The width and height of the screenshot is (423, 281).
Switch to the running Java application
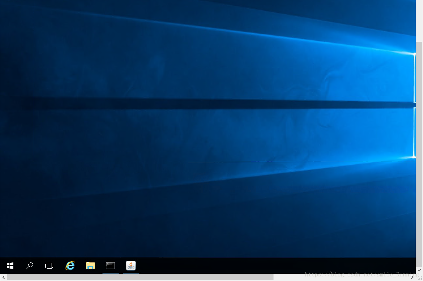click(131, 266)
